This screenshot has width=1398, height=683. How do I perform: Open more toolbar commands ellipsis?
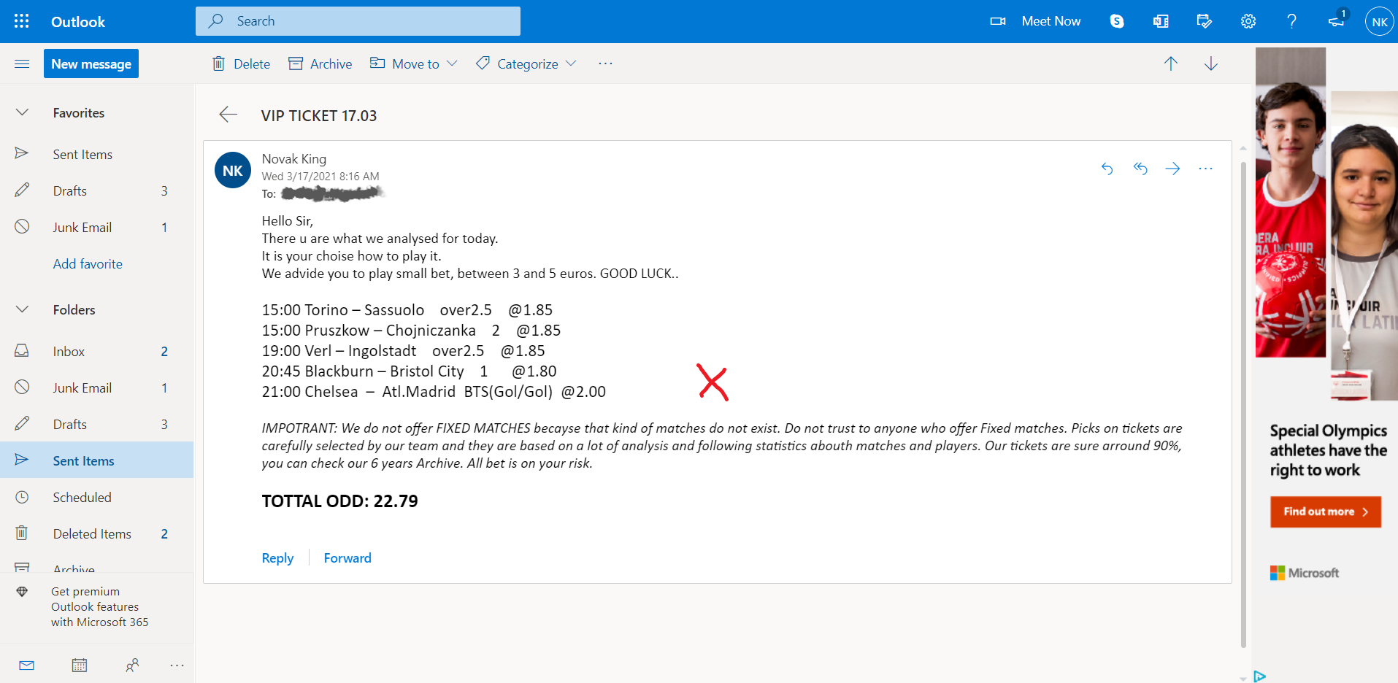(x=605, y=63)
